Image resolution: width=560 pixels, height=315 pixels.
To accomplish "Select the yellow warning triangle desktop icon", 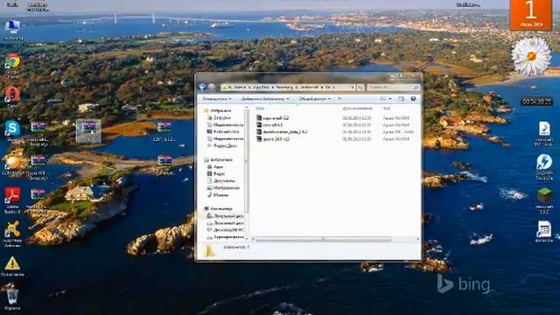I will point(12,266).
